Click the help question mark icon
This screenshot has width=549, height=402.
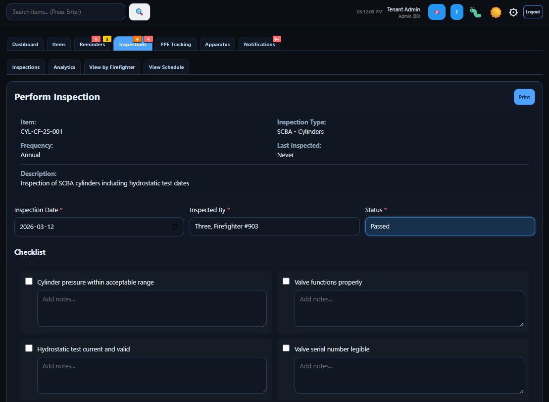click(456, 11)
